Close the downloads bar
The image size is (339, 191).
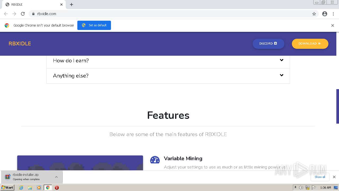(x=334, y=177)
